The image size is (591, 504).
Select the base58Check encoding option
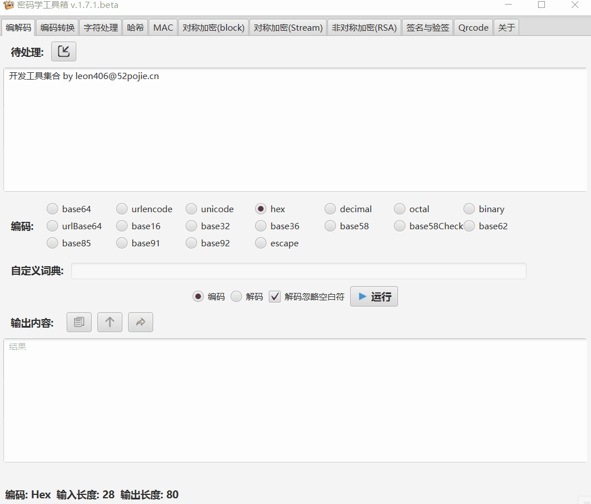point(399,226)
